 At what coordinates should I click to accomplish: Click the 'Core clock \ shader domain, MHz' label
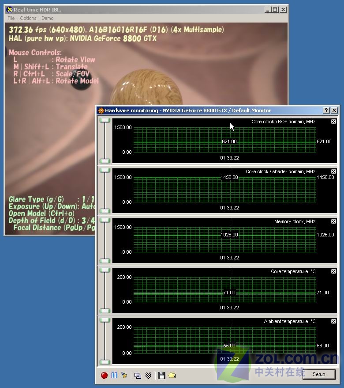click(280, 171)
